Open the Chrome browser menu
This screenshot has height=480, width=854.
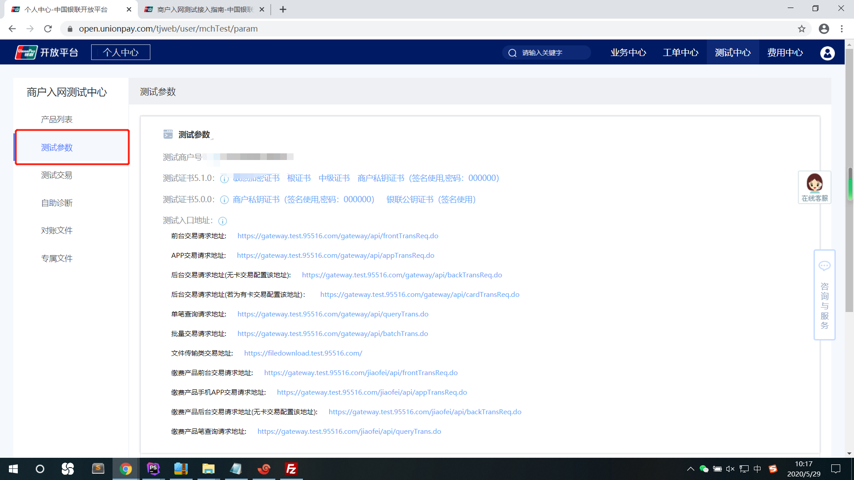click(x=841, y=28)
